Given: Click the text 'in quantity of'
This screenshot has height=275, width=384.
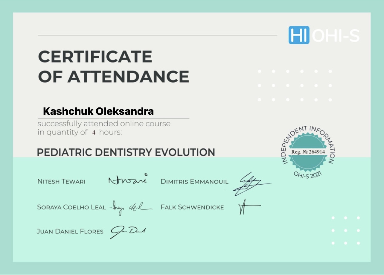Looking at the screenshot, I should [62, 133].
